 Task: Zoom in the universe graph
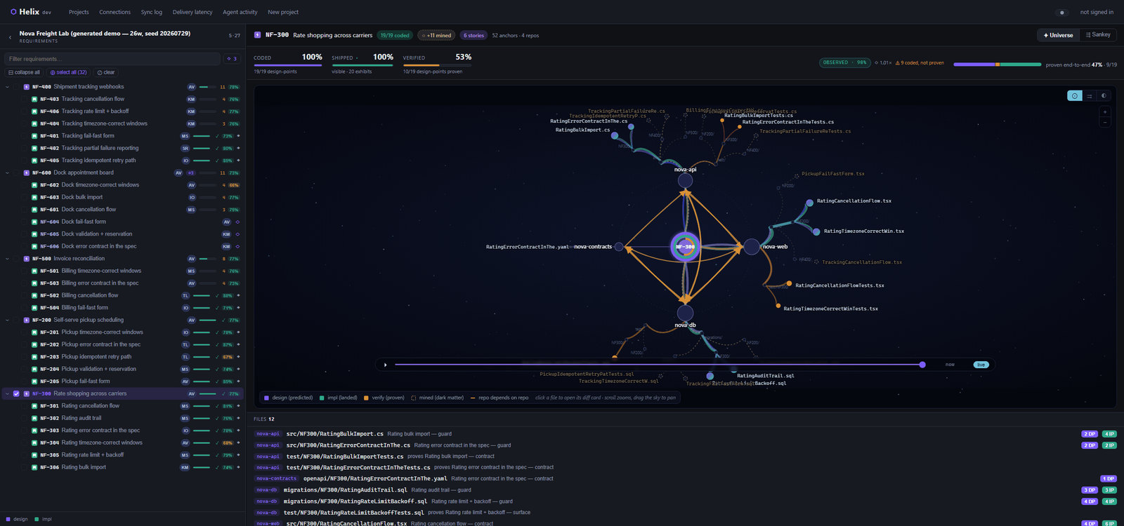point(1105,112)
